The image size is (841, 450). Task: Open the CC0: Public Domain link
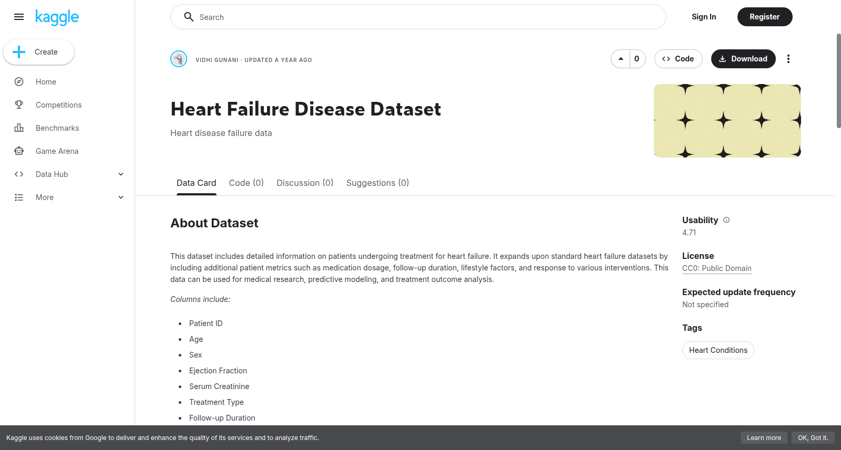[717, 268]
